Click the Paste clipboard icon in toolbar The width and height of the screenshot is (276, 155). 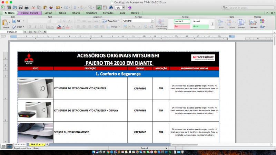(x=45, y=8)
